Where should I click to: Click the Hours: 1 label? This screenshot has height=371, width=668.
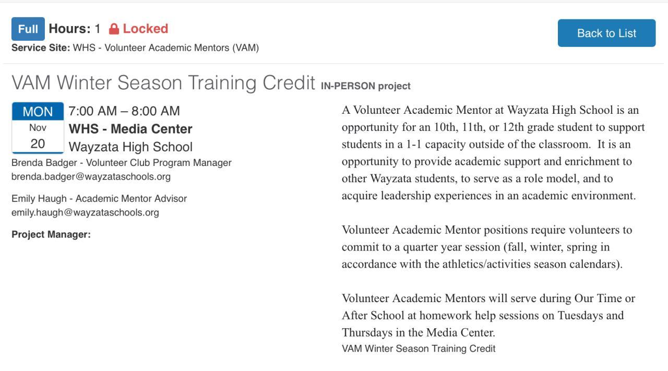(x=74, y=29)
